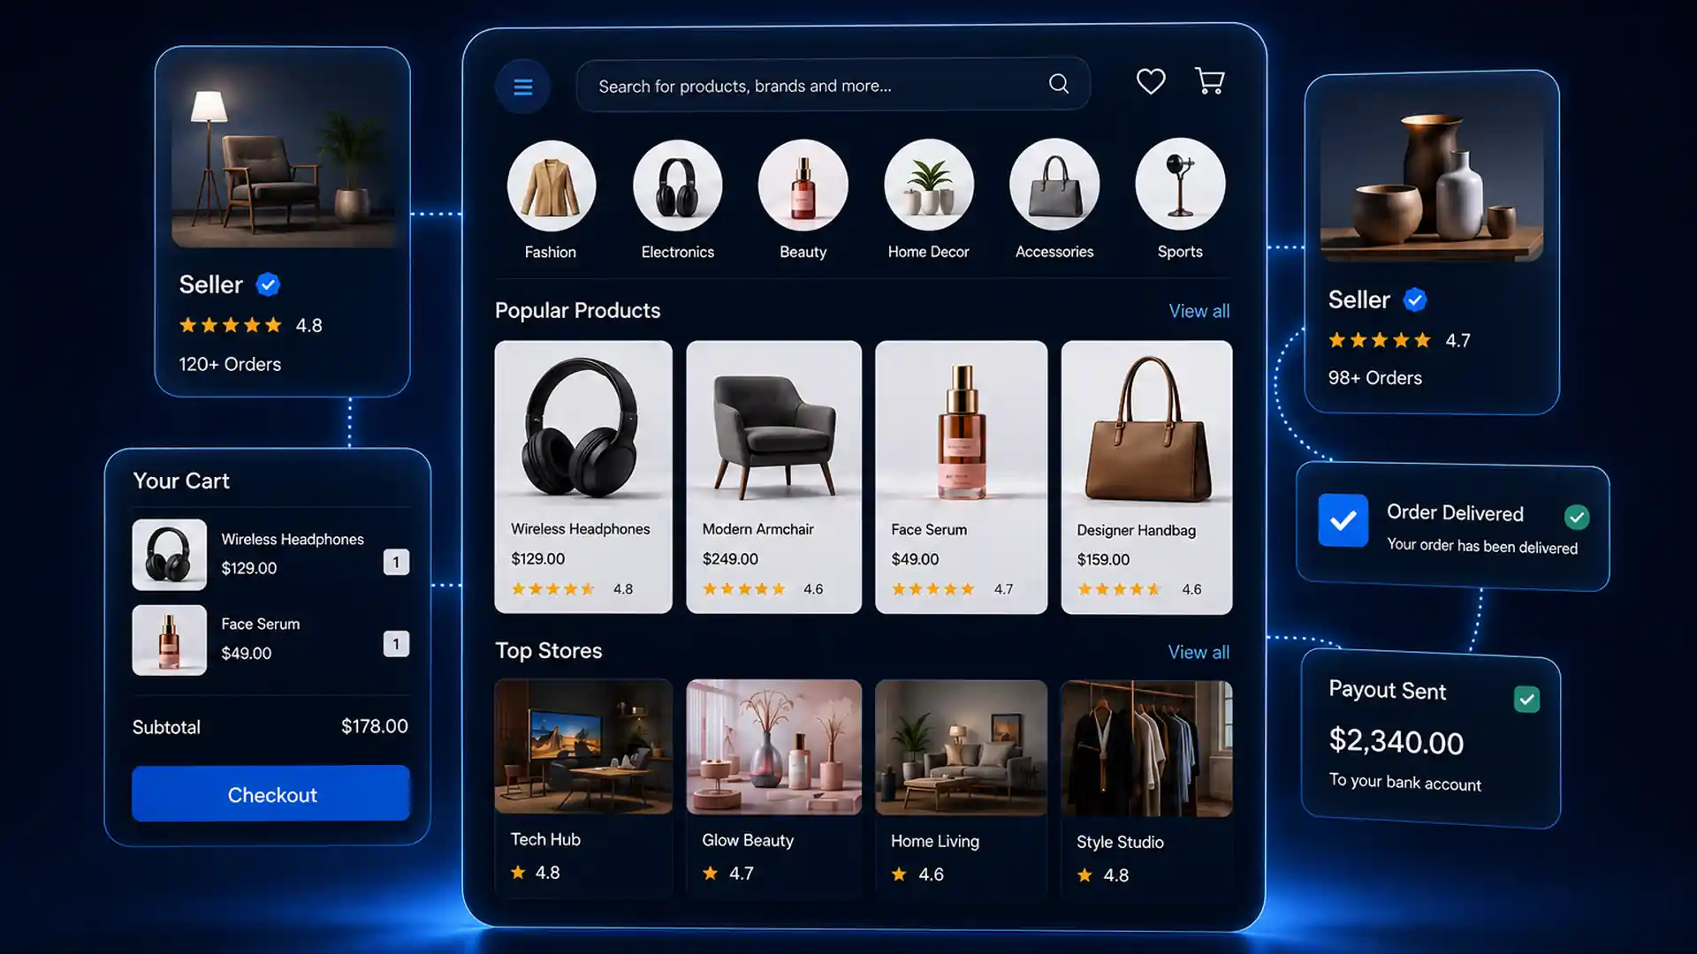The height and width of the screenshot is (954, 1697).
Task: Click the Electronics category label
Action: point(677,253)
